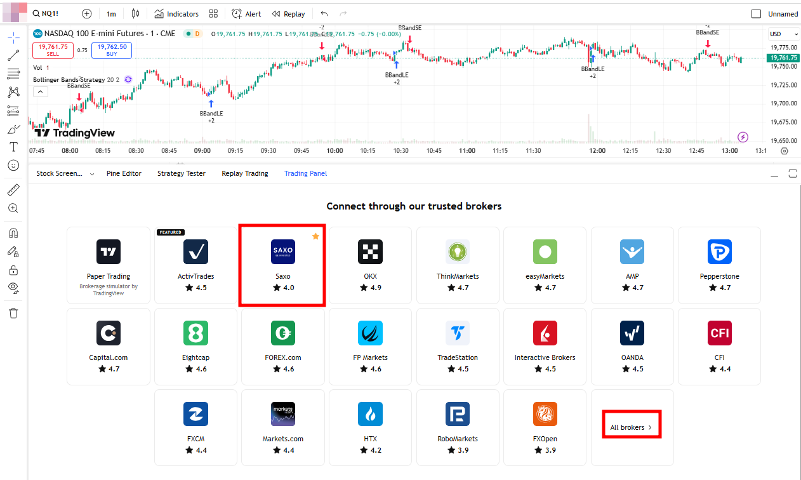Hide all drawings with the eye icon
The width and height of the screenshot is (801, 480).
click(x=13, y=288)
